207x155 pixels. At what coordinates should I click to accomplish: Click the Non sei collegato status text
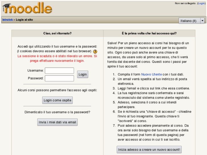coord(185,3)
